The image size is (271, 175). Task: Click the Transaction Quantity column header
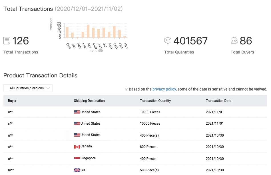pyautogui.click(x=155, y=101)
